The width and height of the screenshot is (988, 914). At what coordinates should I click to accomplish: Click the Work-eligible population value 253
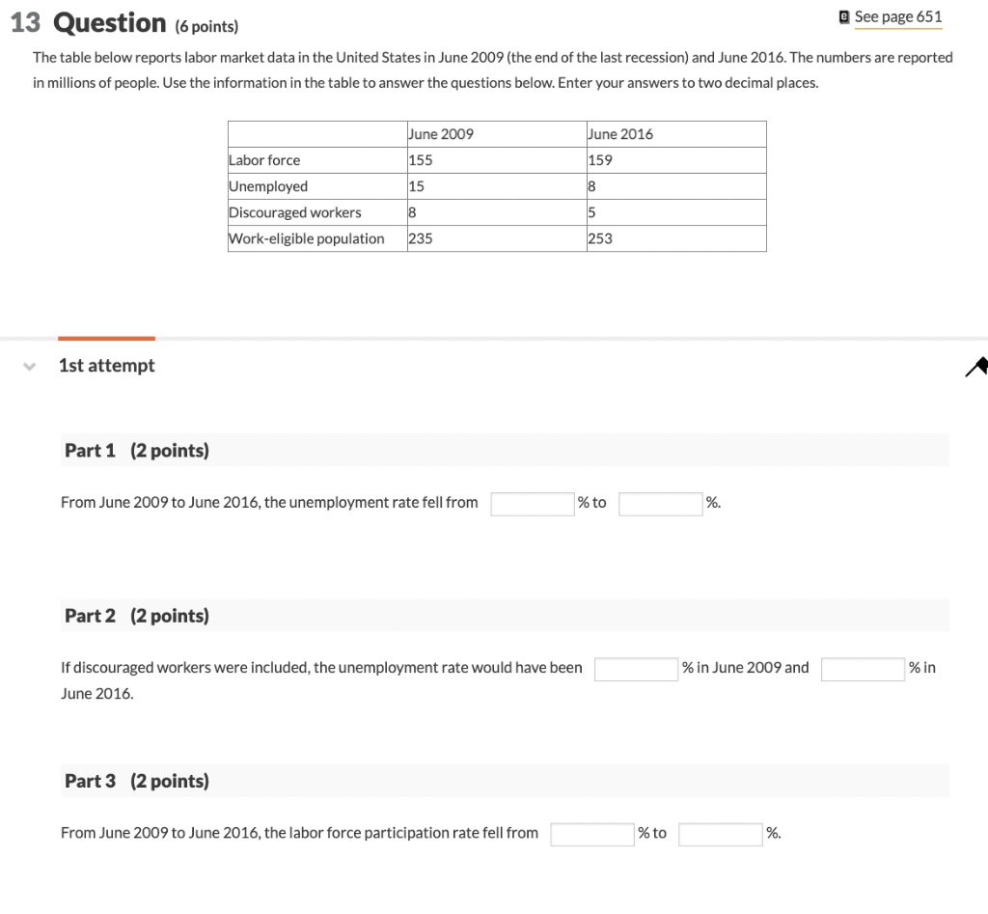pos(599,237)
